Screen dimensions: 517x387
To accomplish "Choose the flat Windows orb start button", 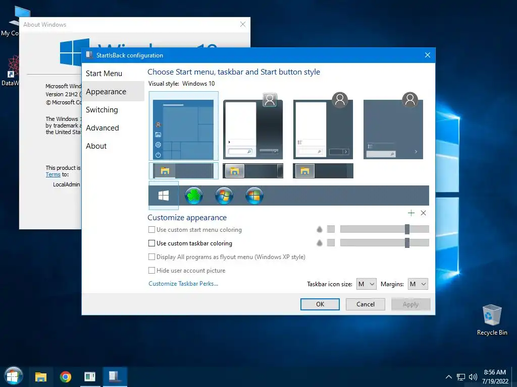I will pyautogui.click(x=254, y=196).
